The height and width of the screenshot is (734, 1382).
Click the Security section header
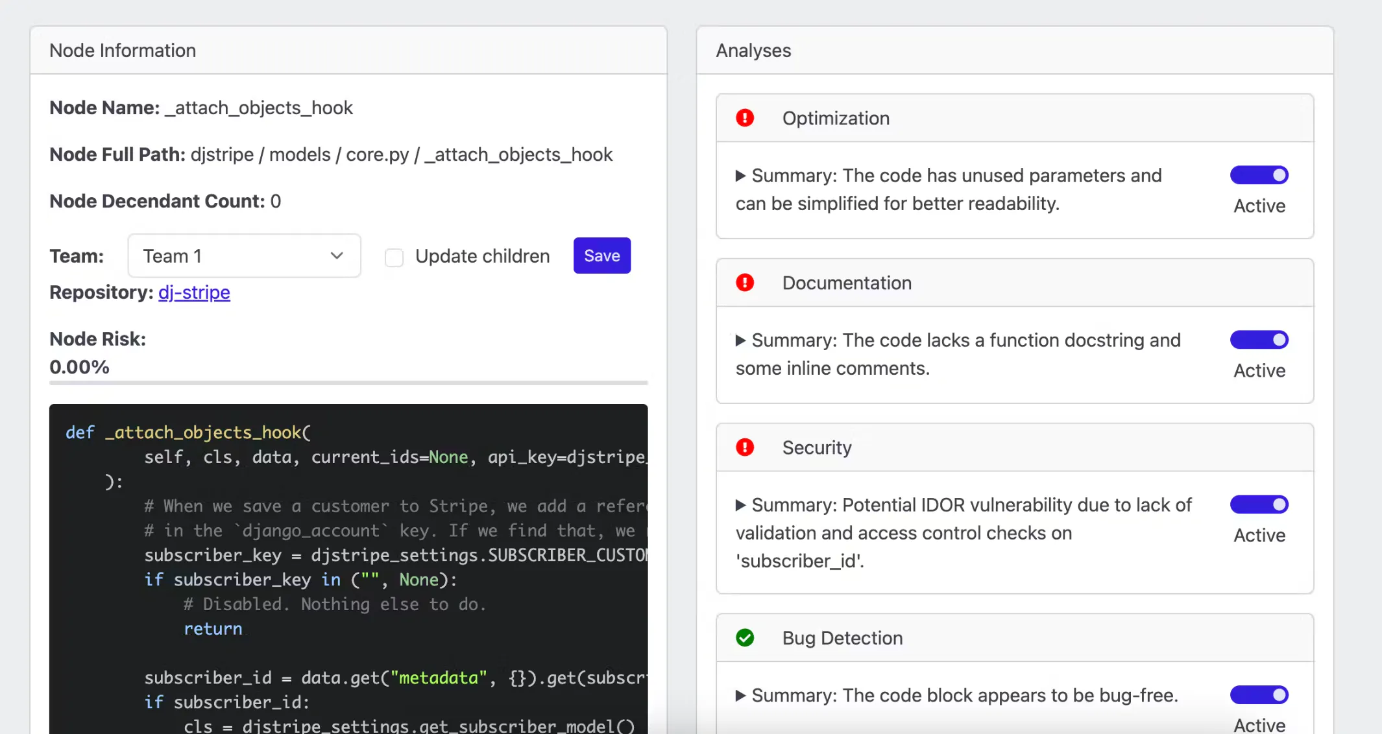click(1015, 447)
